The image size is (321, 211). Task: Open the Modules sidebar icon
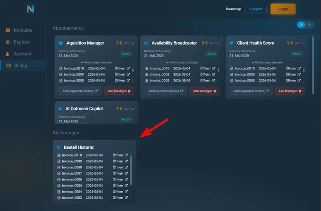pos(8,30)
